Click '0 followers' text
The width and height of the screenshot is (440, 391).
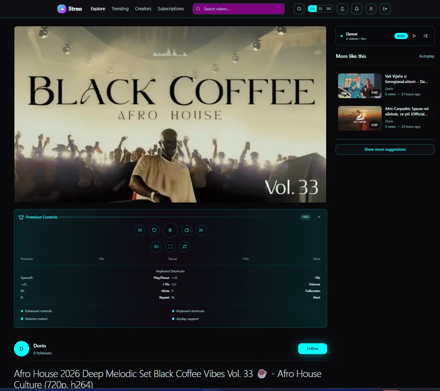pos(43,353)
